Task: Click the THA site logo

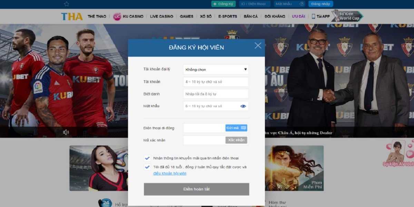Action: [72, 16]
